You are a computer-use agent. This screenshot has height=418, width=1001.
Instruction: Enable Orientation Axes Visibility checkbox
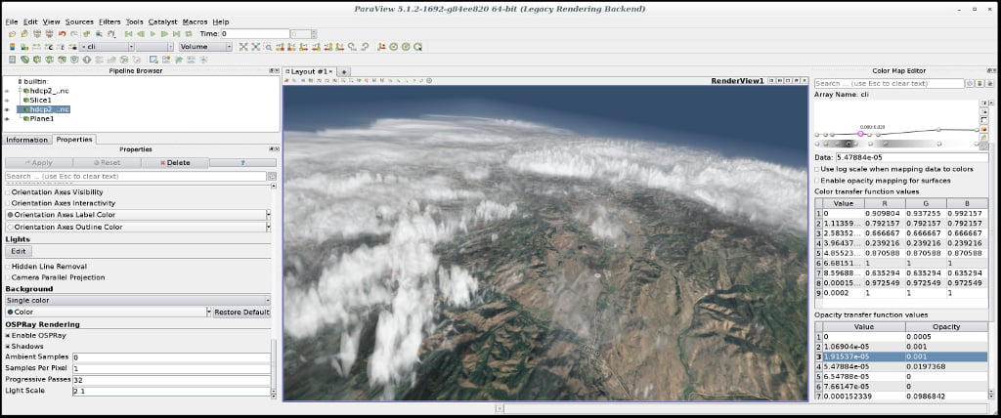coord(8,192)
